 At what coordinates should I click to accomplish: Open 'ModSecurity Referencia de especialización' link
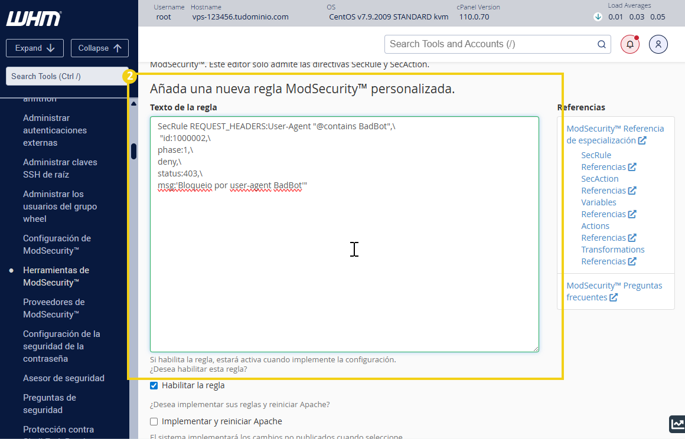[615, 135]
